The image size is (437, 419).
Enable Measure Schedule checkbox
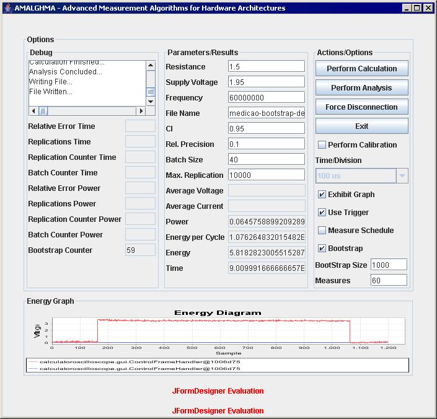322,230
